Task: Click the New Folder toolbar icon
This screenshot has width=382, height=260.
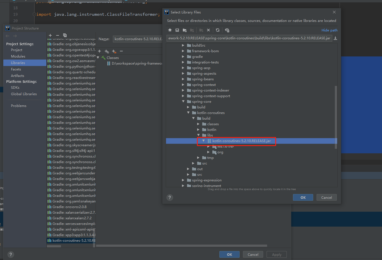Action: coord(201,30)
